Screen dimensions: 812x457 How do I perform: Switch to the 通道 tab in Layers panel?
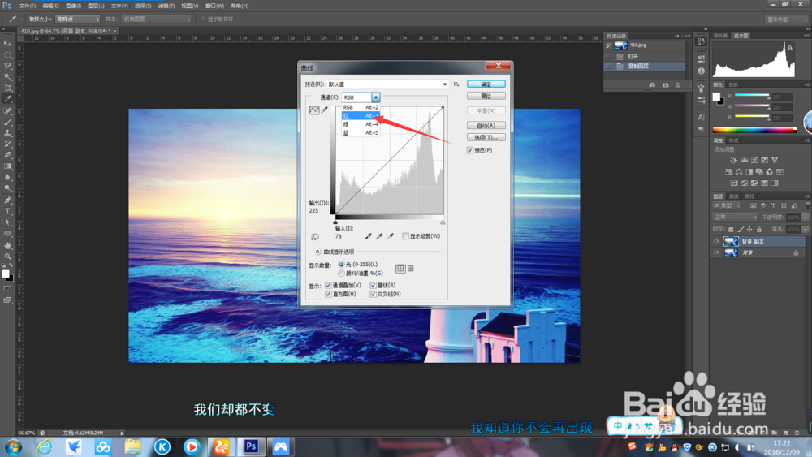click(734, 196)
